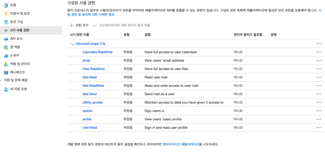The height and width of the screenshot is (156, 325).
Task: Click the cloud icon for API 표시
Action: pyautogui.click(x=6, y=39)
